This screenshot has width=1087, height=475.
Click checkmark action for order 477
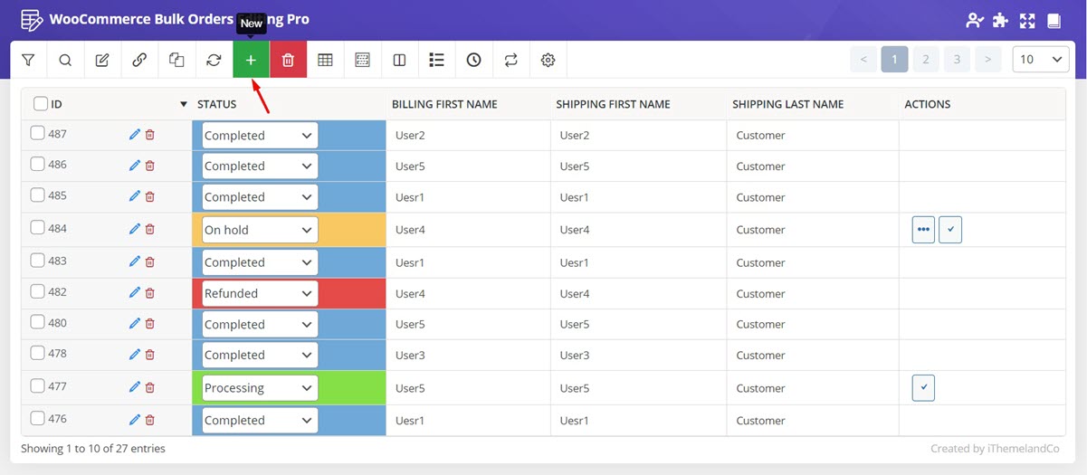click(x=923, y=388)
